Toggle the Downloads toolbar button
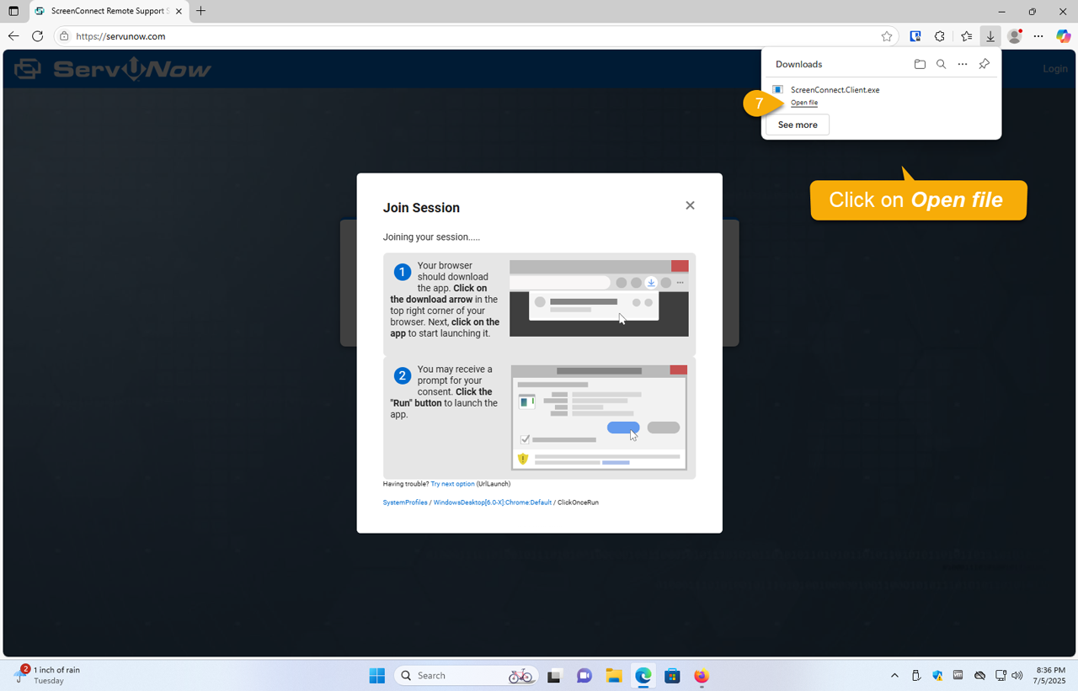 990,36
